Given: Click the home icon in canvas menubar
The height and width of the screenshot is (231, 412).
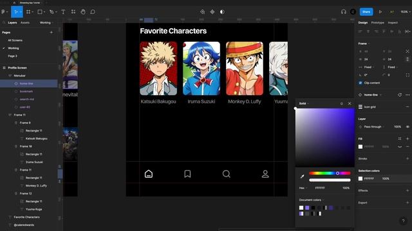Looking at the screenshot, I should pyautogui.click(x=149, y=174).
